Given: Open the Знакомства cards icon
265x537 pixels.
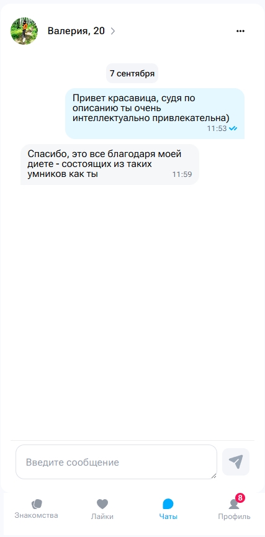Looking at the screenshot, I should coord(36,504).
